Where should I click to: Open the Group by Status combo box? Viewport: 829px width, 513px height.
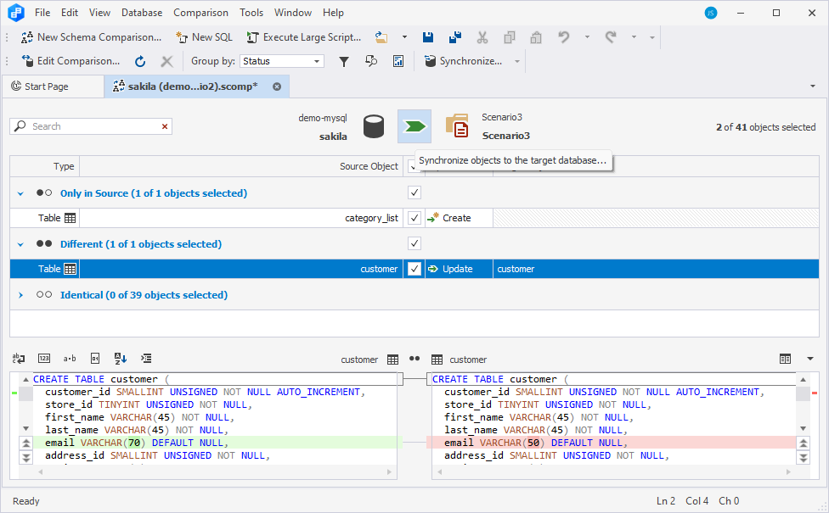[x=282, y=61]
